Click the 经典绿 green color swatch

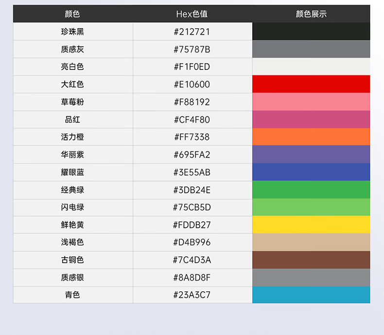311,190
